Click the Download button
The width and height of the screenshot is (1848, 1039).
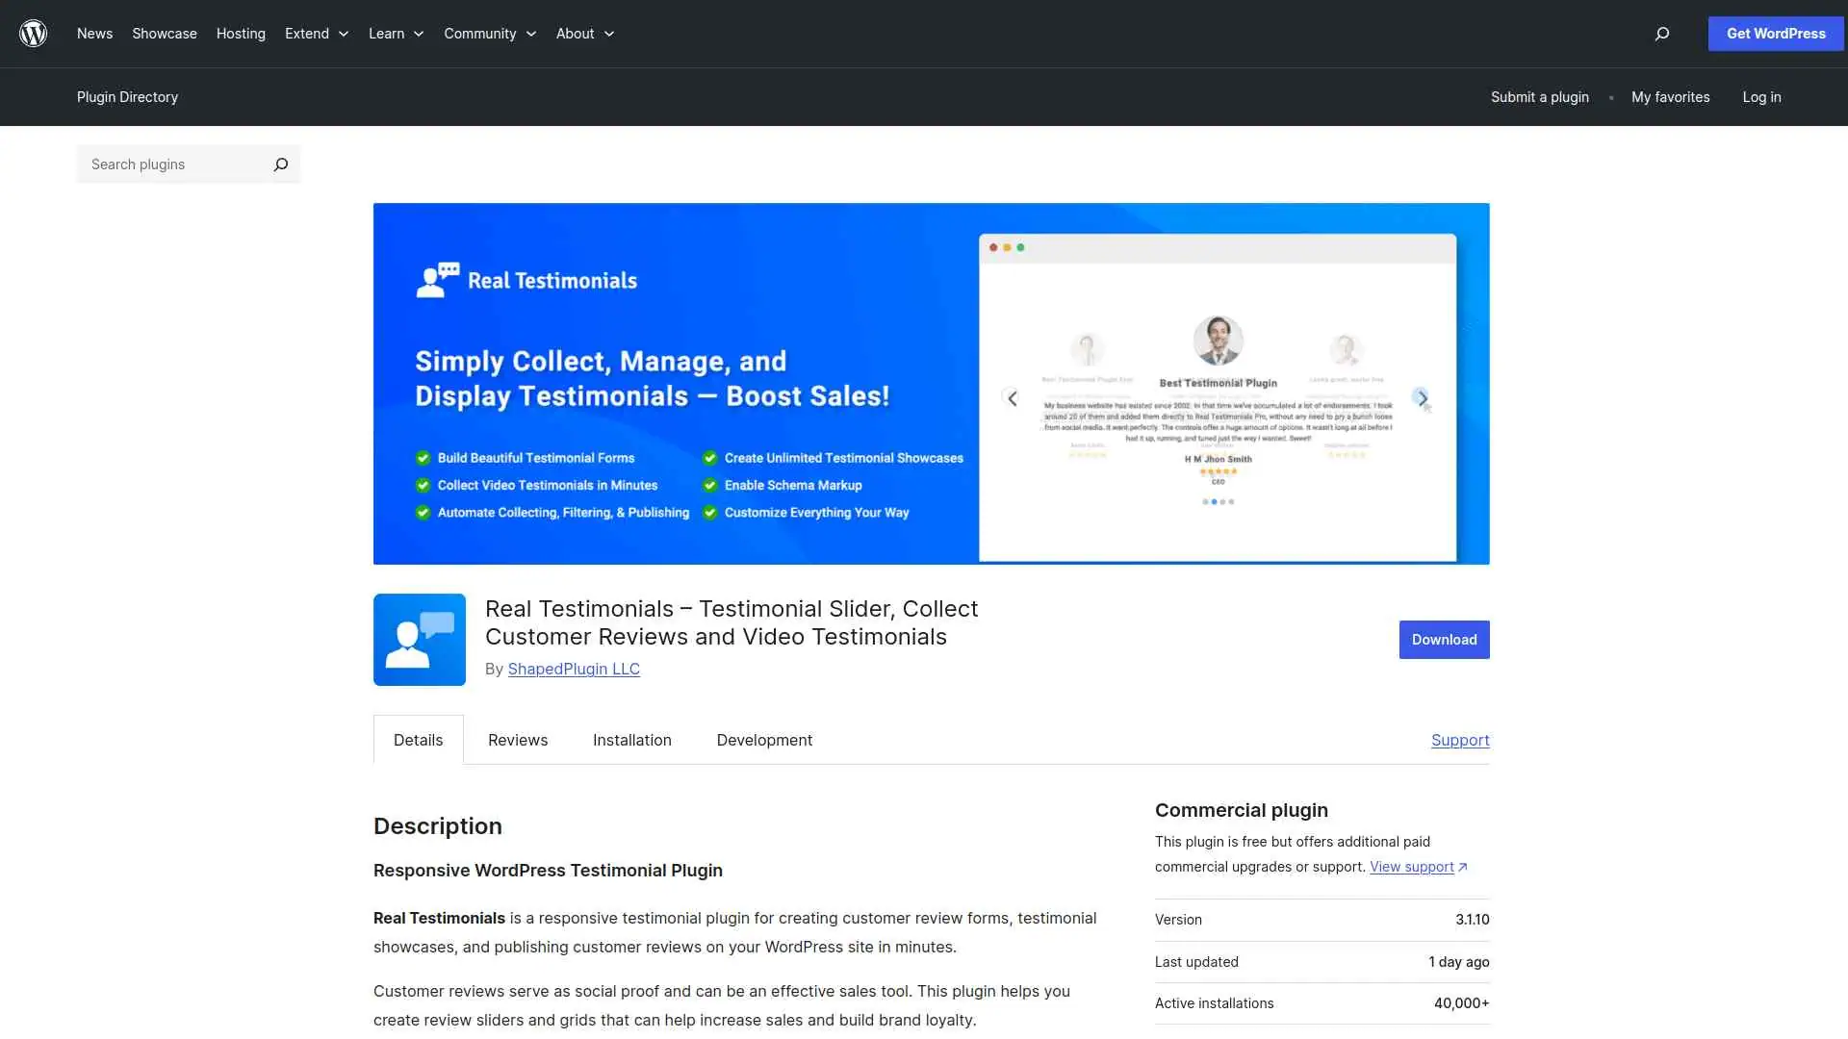pos(1443,639)
